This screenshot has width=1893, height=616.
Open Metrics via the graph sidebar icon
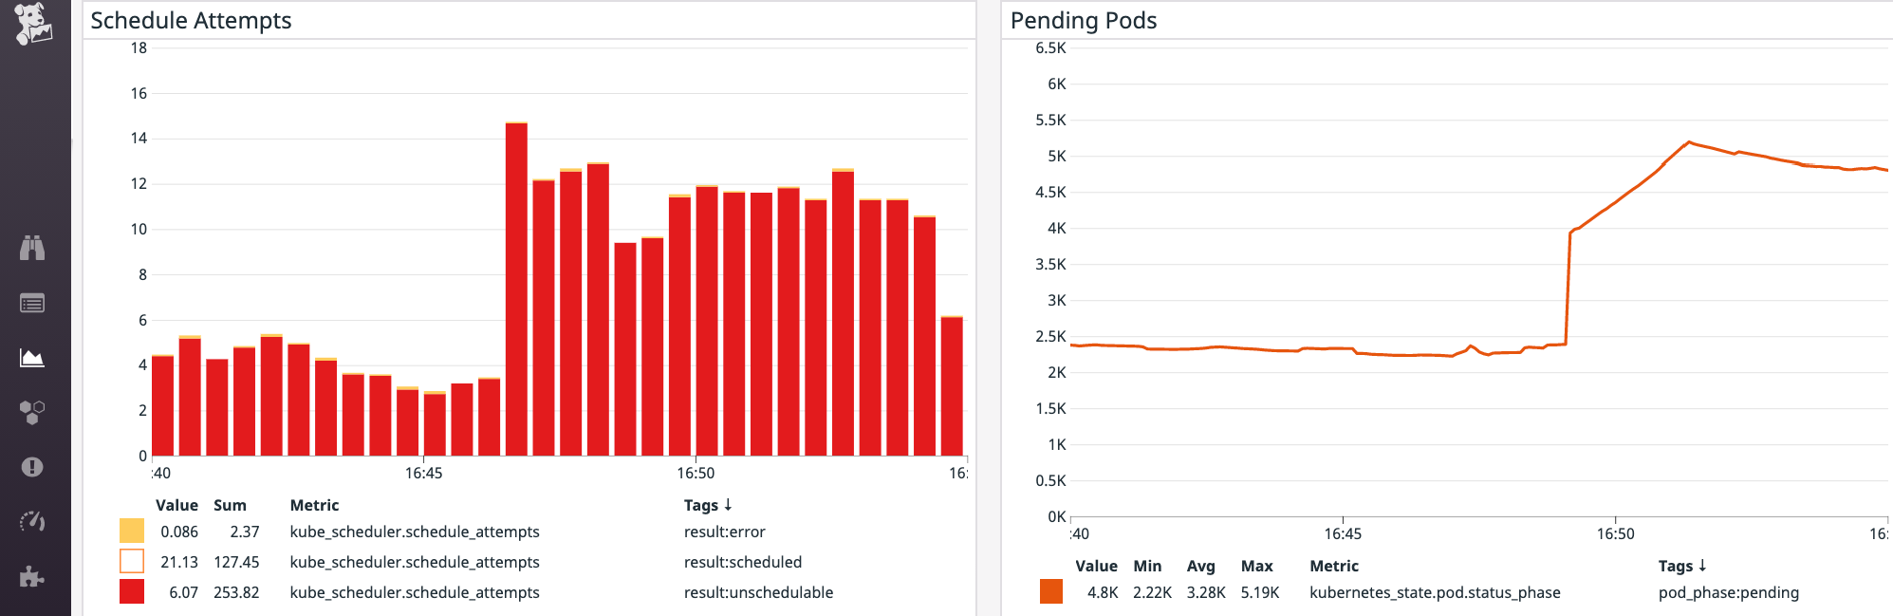(x=33, y=358)
